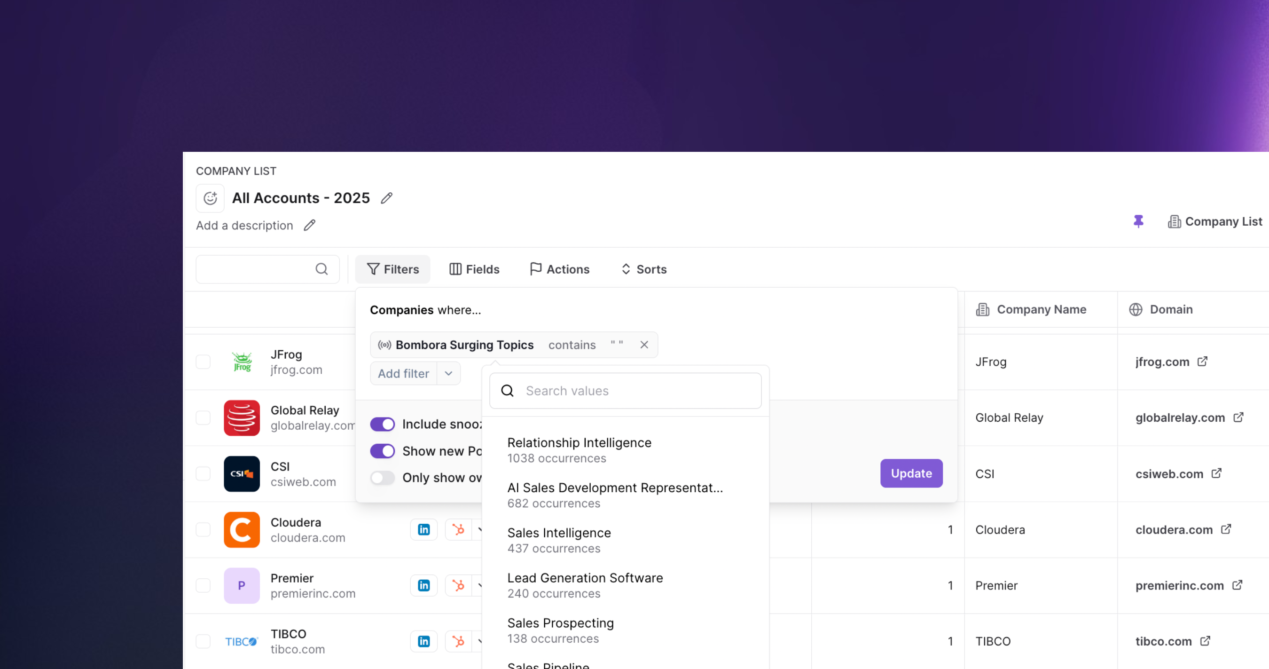Open the Filters menu
Image resolution: width=1269 pixels, height=669 pixels.
[x=392, y=269]
